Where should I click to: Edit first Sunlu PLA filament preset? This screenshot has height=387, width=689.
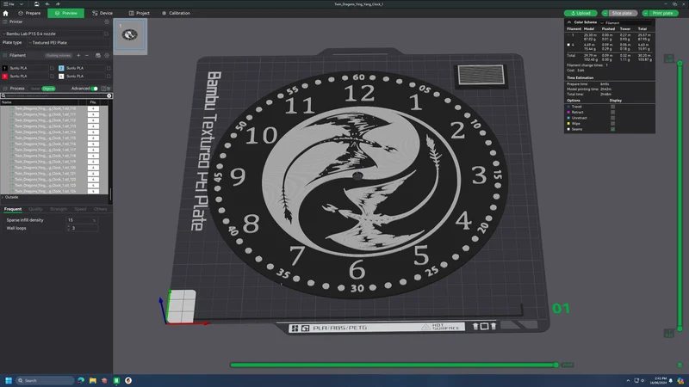pos(52,68)
